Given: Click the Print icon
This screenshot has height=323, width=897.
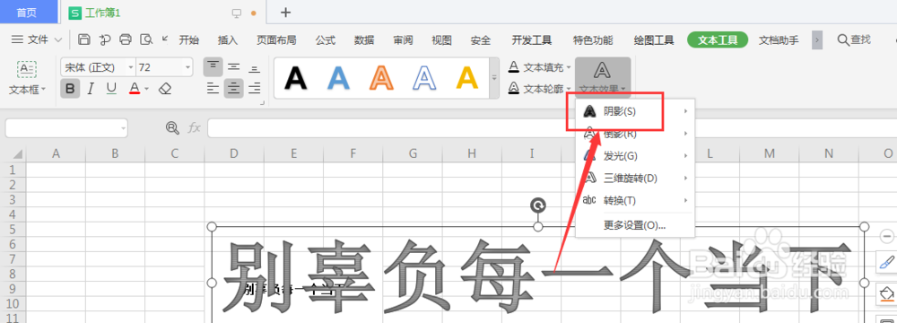Looking at the screenshot, I should point(126,39).
